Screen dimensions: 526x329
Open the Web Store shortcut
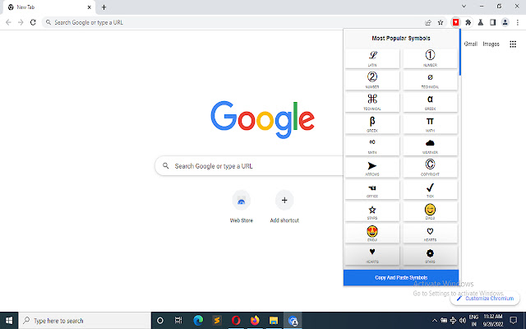(x=241, y=206)
